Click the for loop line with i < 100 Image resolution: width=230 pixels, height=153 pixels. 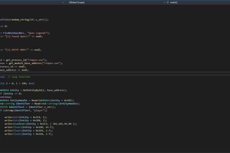(x=17, y=83)
